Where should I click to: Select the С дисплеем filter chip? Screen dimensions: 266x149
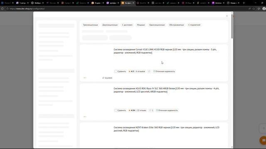(x=127, y=25)
